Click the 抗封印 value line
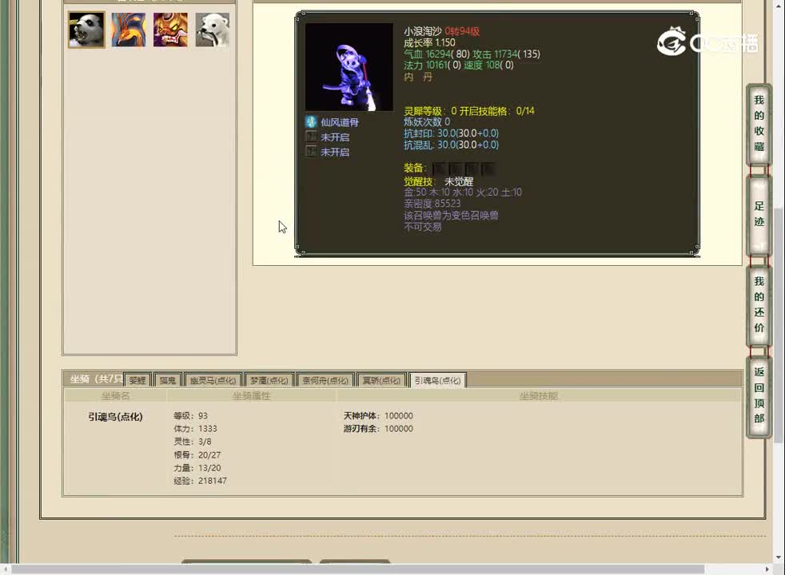 click(x=451, y=133)
